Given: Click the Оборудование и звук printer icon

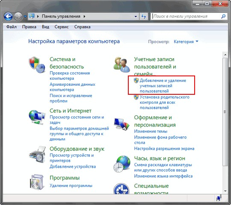Looking at the screenshot, I should (37, 155).
